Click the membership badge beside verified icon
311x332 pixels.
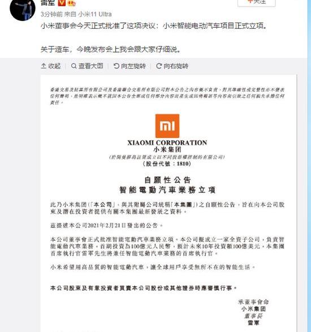72,3
